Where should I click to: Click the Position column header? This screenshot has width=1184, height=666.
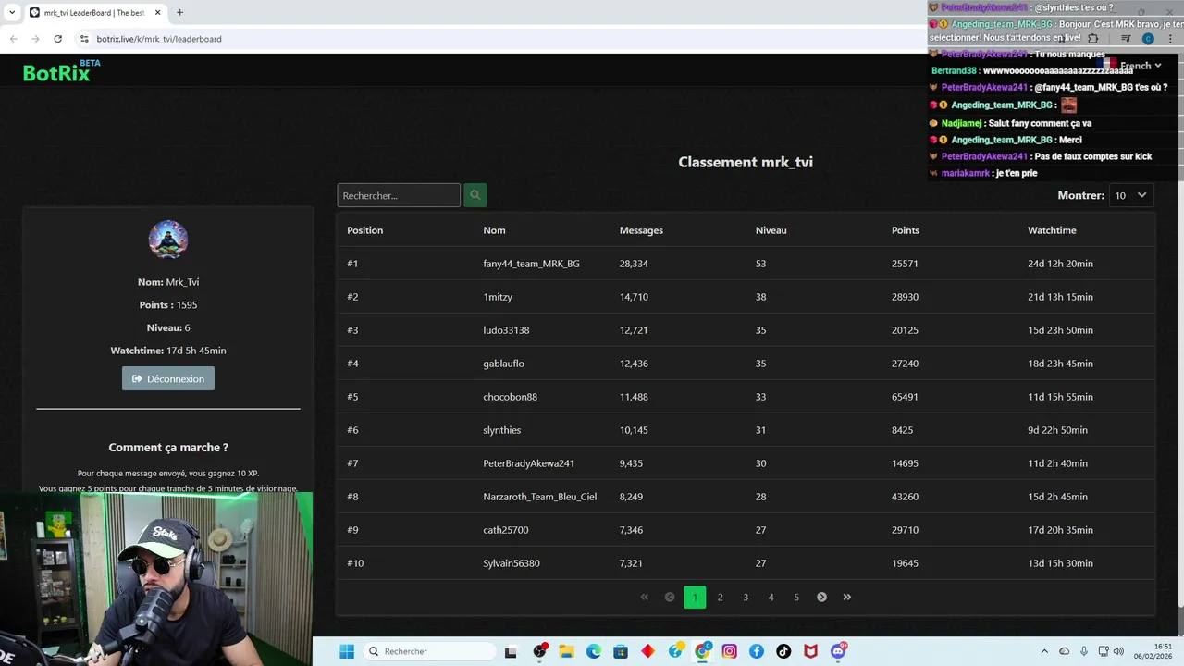click(364, 230)
